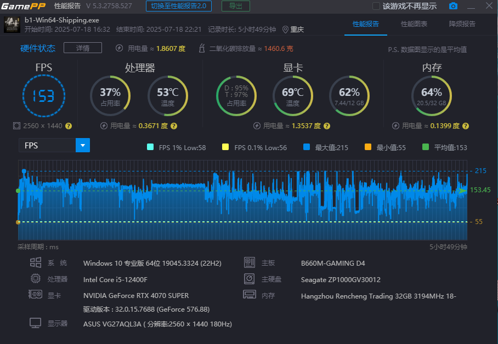The height and width of the screenshot is (344, 498).
Task: Switch to the 降频报告 tab
Action: 462,24
